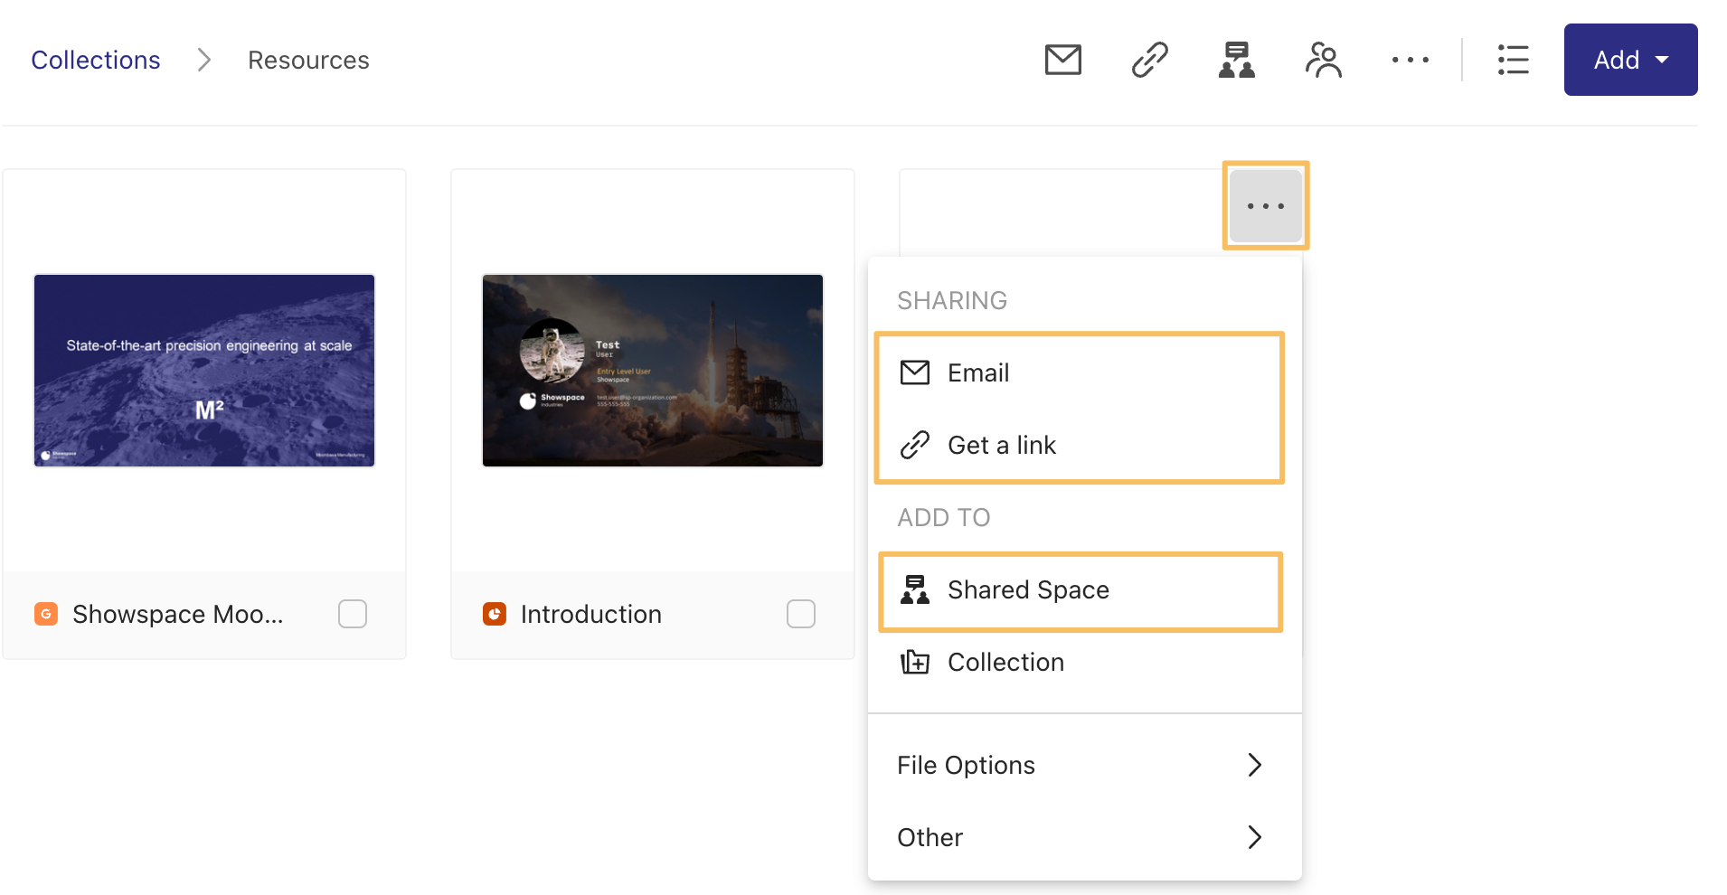
Task: Click the email envelope icon in top toolbar
Action: click(1062, 61)
